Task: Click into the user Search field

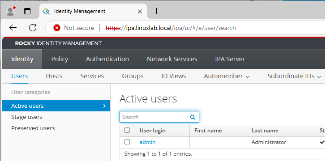Action: click(x=159, y=117)
